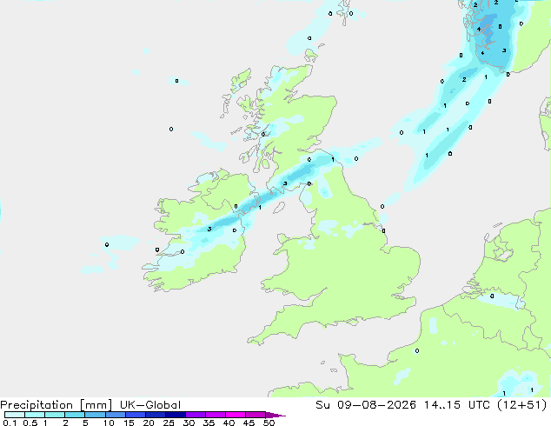
Task: Click the "20" legend scale label
Action: click(149, 423)
